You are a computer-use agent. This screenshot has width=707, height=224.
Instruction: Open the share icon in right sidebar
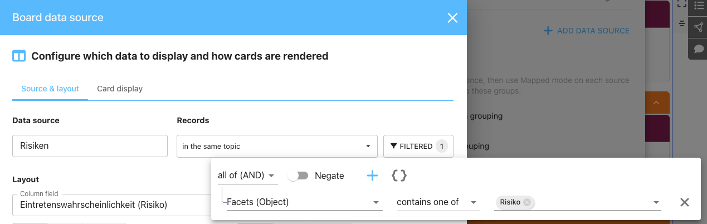click(x=699, y=27)
